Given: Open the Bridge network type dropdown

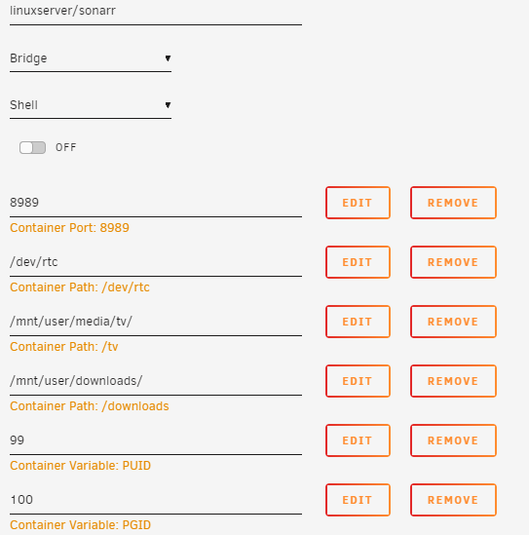Looking at the screenshot, I should point(91,58).
